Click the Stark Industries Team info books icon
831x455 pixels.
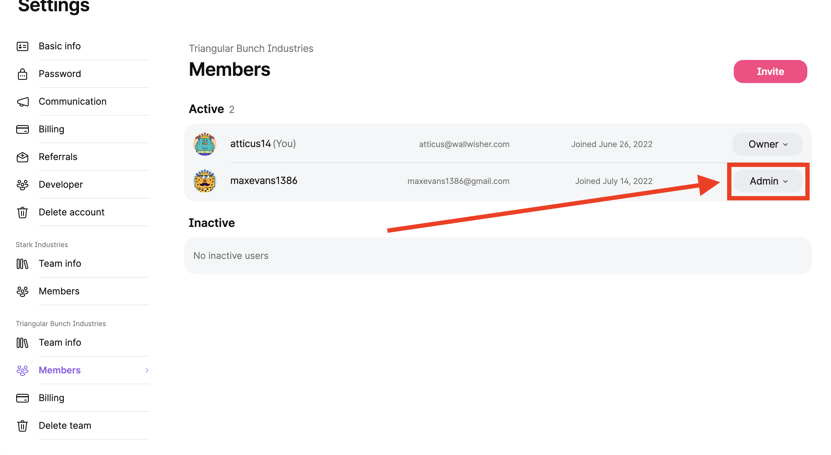[22, 264]
